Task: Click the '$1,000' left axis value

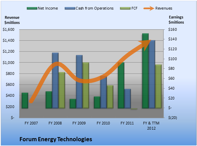Action: 9,63
